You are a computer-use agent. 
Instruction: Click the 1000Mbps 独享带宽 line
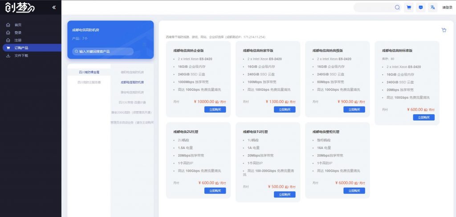click(x=192, y=82)
